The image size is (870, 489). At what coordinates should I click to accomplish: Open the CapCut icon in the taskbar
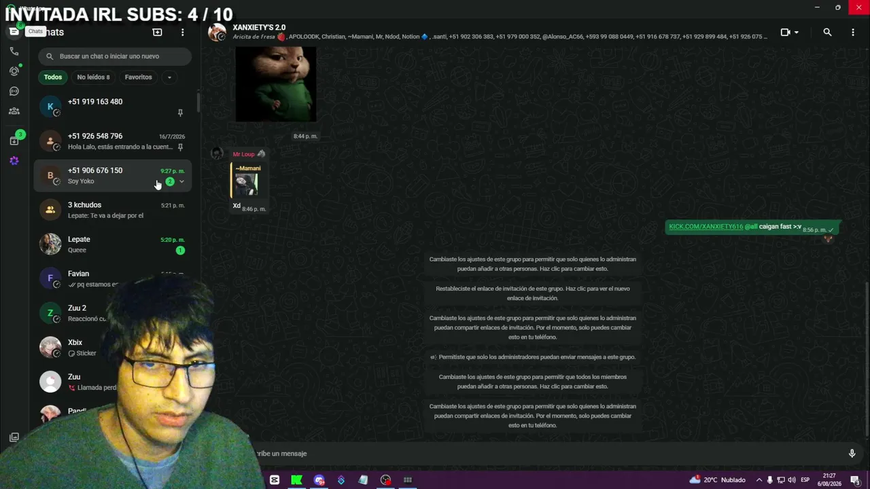[x=275, y=480]
